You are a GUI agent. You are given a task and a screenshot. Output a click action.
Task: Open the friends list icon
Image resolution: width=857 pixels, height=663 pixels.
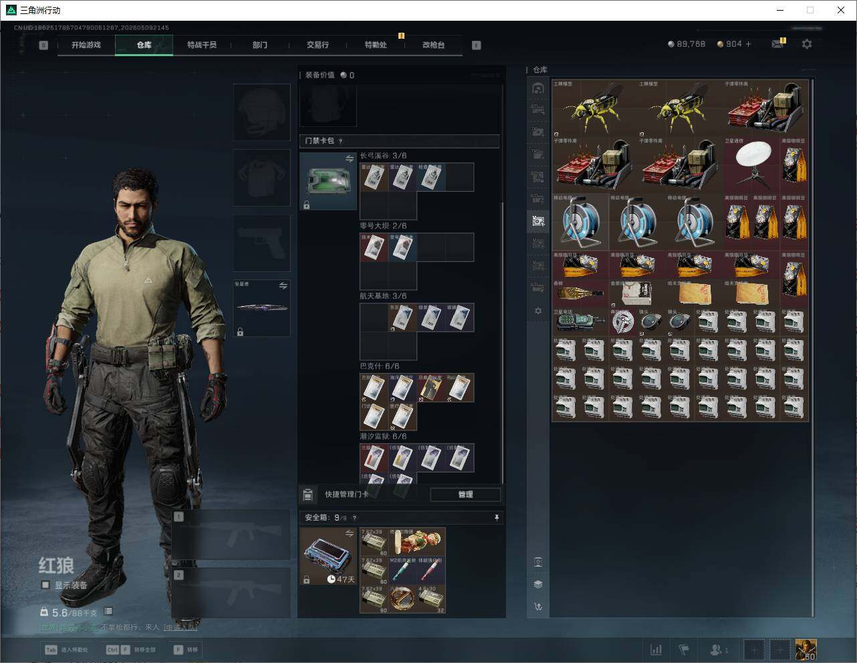719,650
